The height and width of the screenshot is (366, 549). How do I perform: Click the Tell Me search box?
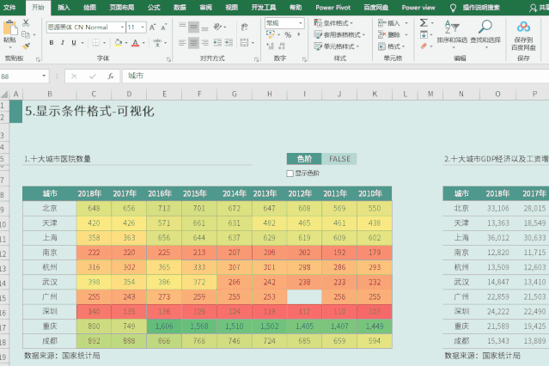481,8
